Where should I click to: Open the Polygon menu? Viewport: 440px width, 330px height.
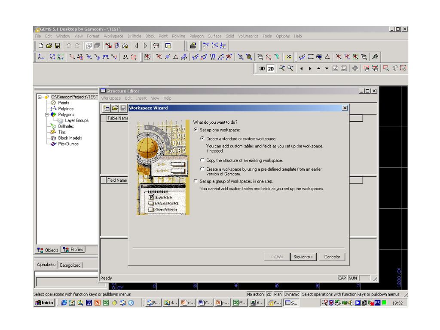coord(196,36)
